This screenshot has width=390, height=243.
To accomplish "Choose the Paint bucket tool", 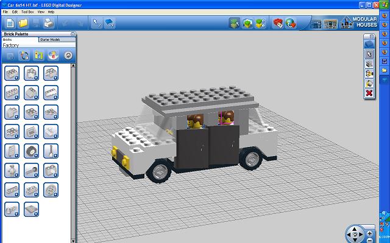I will (x=369, y=84).
